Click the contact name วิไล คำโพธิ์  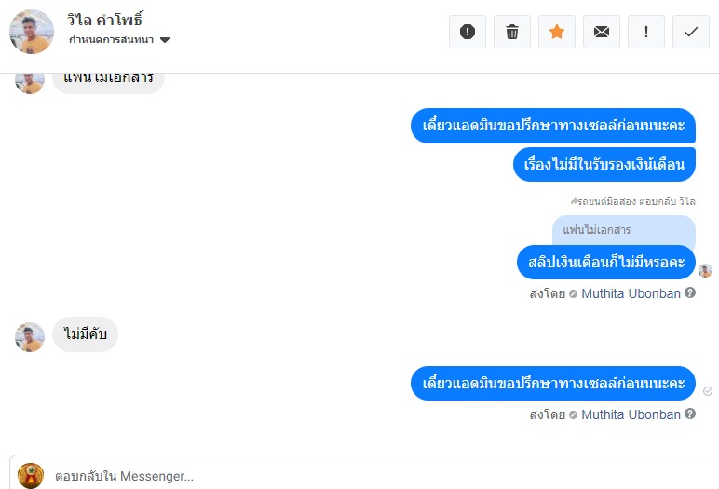click(104, 20)
